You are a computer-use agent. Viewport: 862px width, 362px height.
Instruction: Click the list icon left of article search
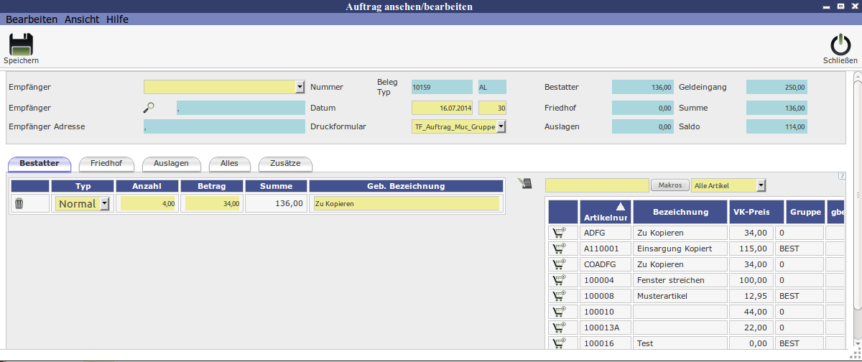pyautogui.click(x=526, y=183)
